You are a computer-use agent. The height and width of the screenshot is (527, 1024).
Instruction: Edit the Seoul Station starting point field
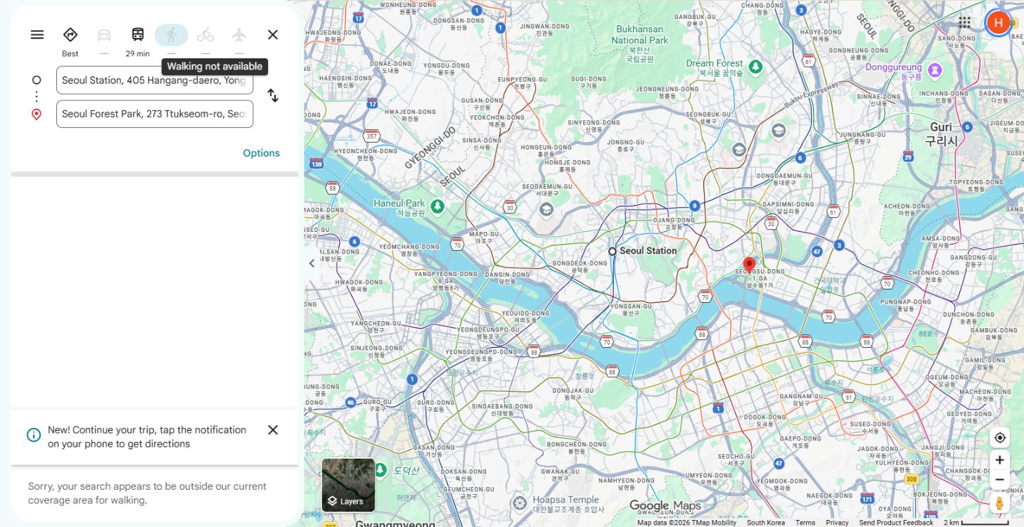[x=155, y=80]
